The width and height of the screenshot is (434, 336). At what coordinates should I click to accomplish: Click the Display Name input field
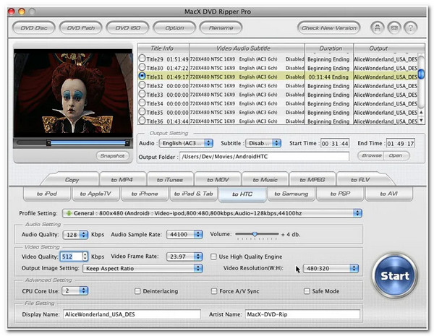132,314
